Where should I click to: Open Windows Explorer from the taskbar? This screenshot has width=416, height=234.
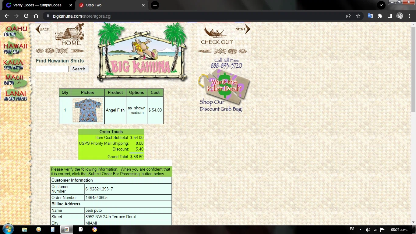click(x=25, y=229)
